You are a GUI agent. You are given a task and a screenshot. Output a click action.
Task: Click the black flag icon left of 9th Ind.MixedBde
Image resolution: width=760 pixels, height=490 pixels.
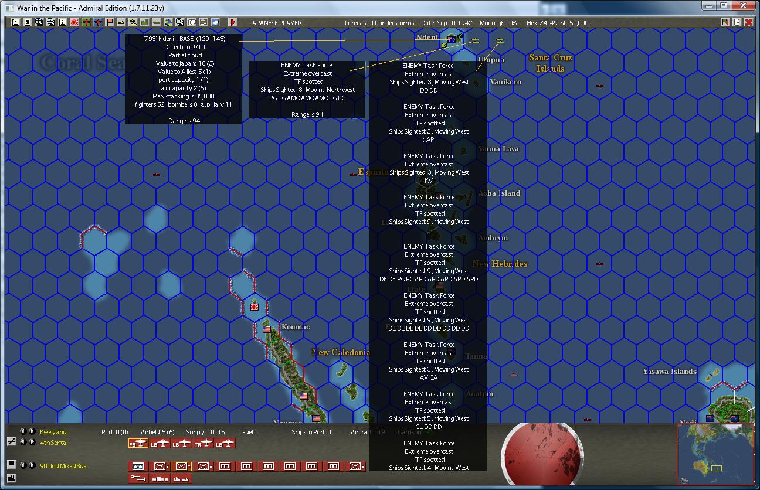coord(11,465)
